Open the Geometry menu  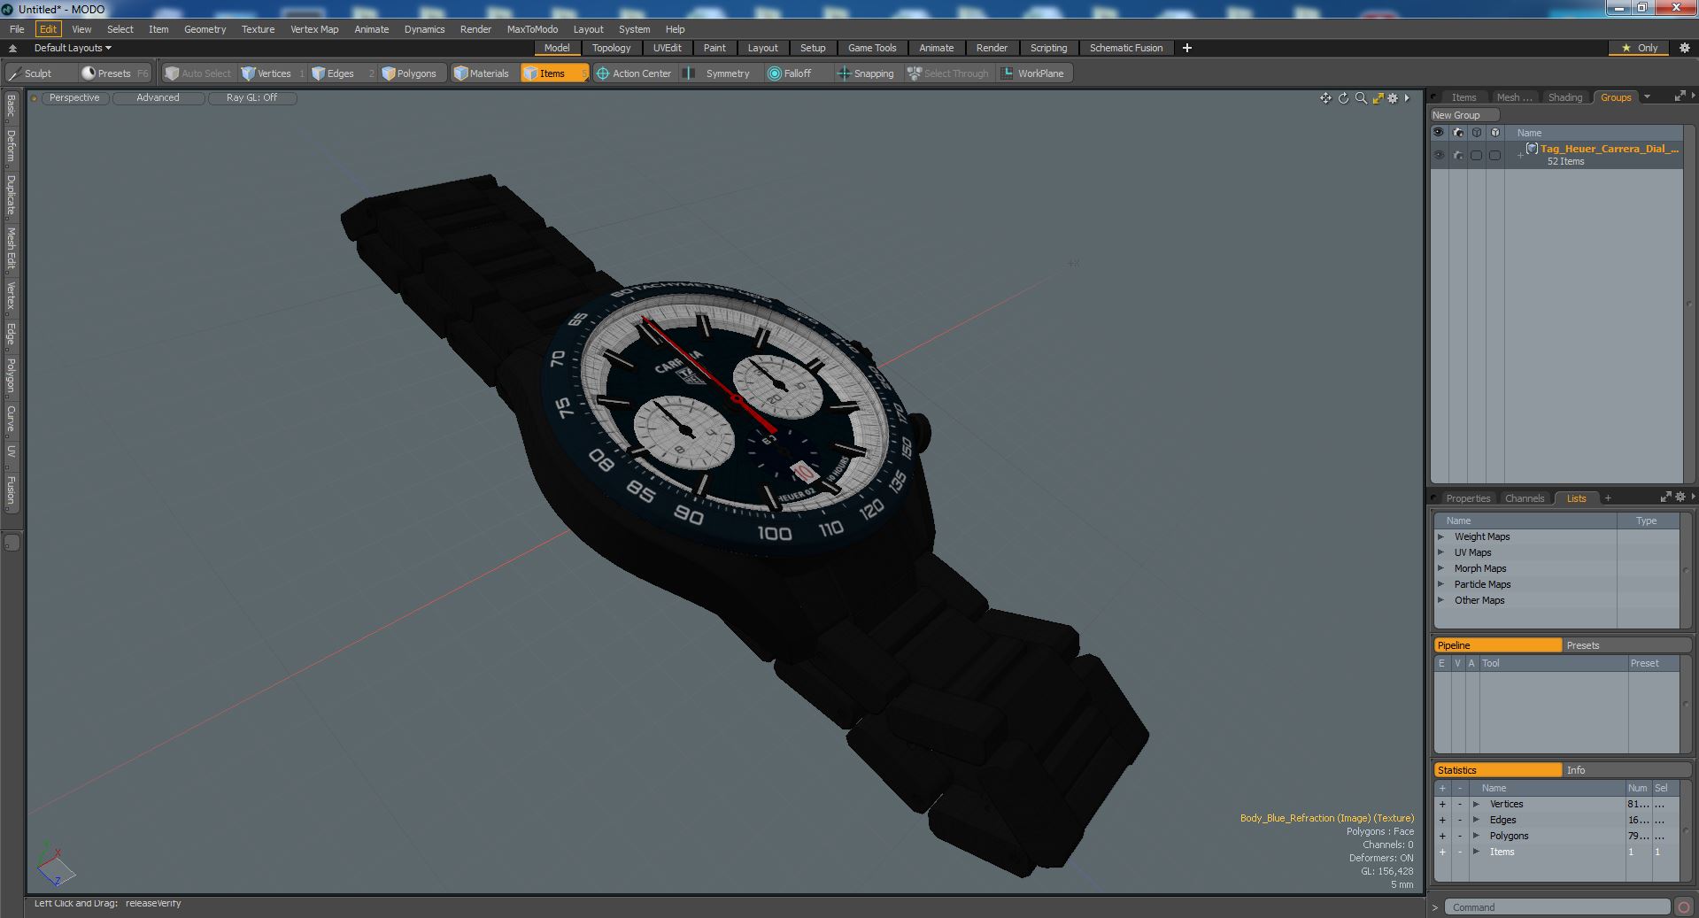[205, 29]
